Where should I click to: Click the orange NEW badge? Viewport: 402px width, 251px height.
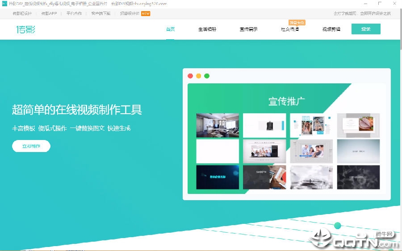pos(146,13)
